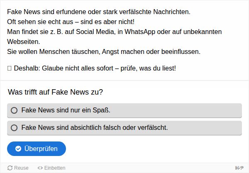This screenshot has height=173, width=249.
Task: Click the line 'Oft sehen sie echt aus'
Action: click(x=71, y=22)
